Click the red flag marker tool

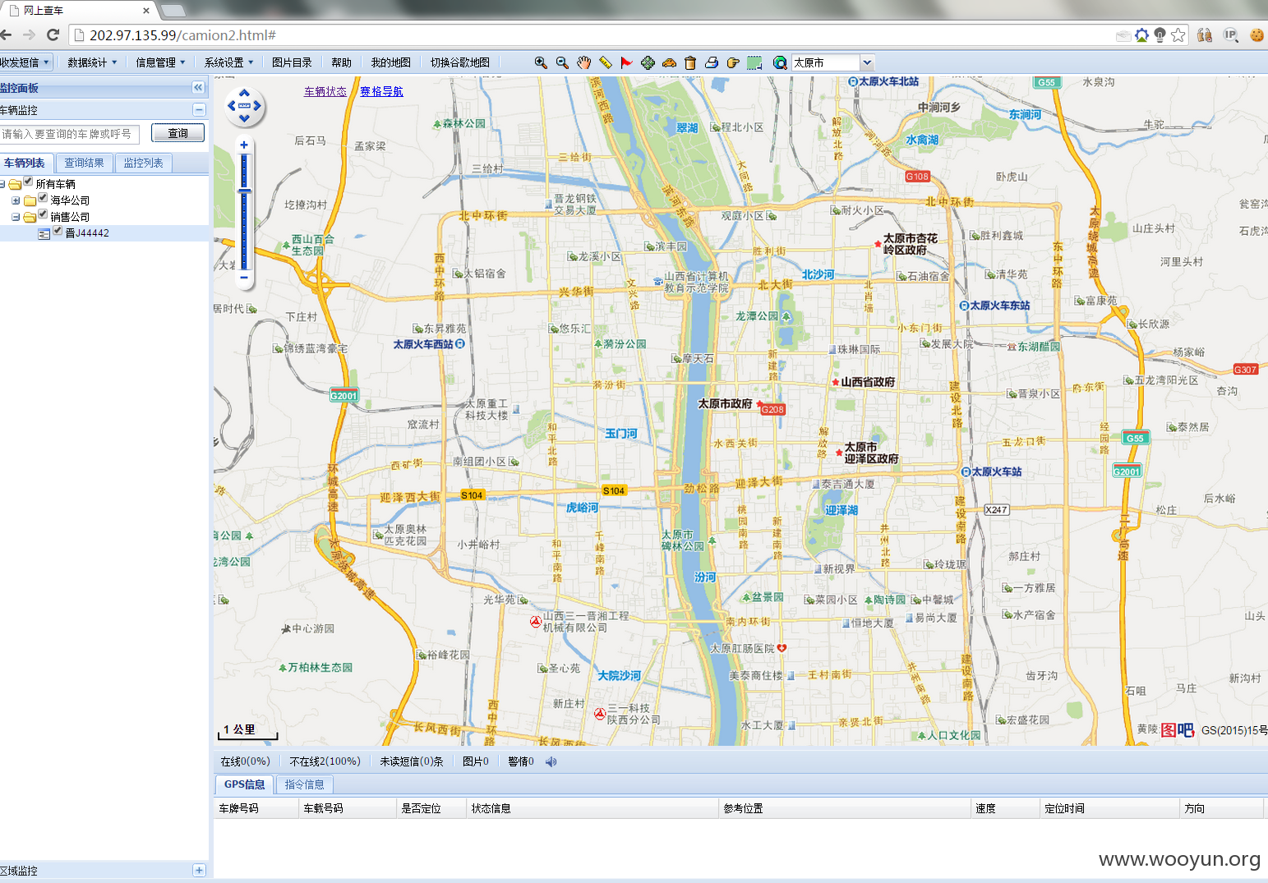(x=626, y=62)
